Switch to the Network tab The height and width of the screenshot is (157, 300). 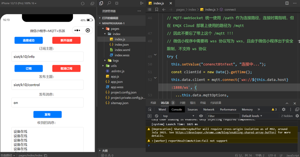(x=209, y=109)
